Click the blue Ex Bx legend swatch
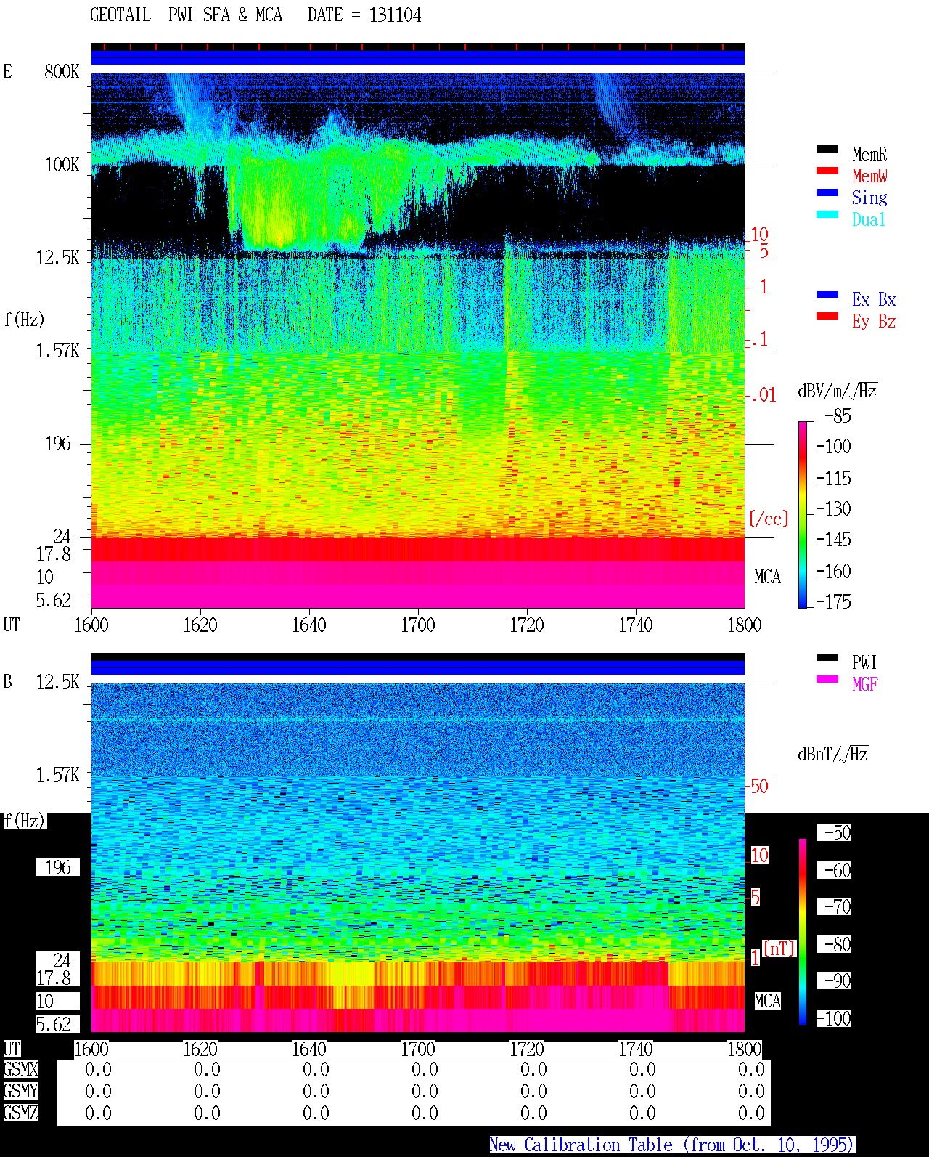Image resolution: width=929 pixels, height=1157 pixels. point(827,294)
